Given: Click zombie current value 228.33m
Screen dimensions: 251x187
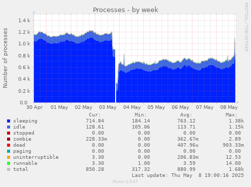Looking at the screenshot, I should [x=96, y=139].
